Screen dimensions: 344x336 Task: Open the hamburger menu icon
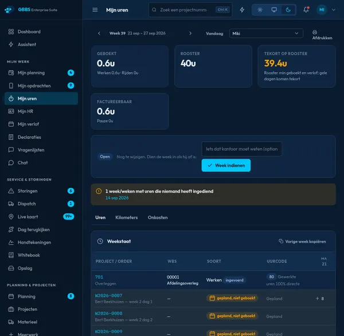click(x=95, y=10)
